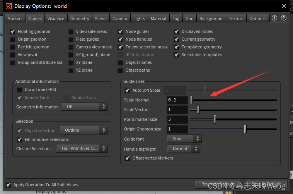Enable the Object paths checkbox

(120, 70)
